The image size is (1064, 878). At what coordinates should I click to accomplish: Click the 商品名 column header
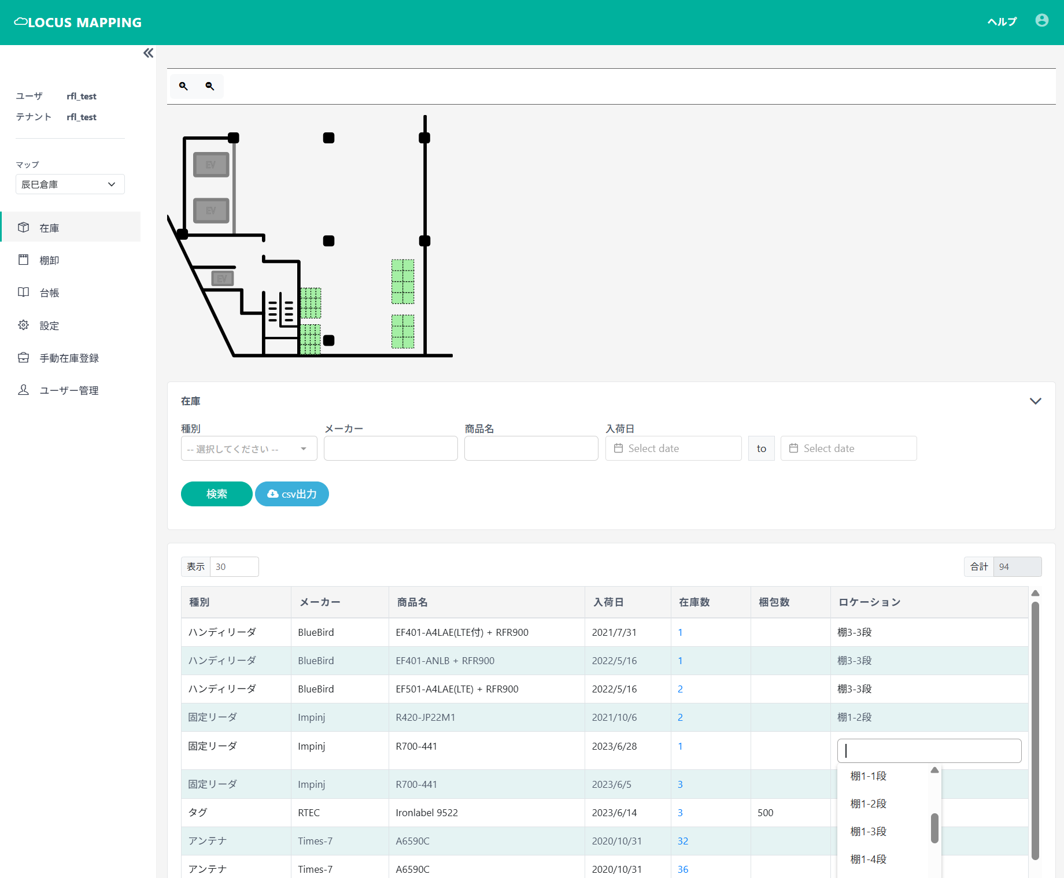(487, 602)
